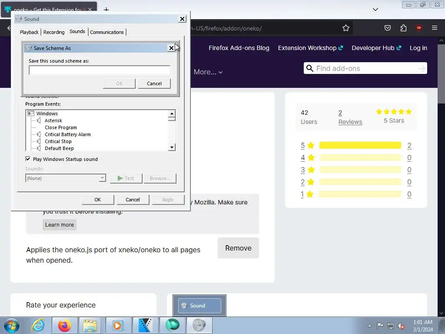
Task: Click Cancel at the bottom of Sound dialog
Action: click(133, 200)
